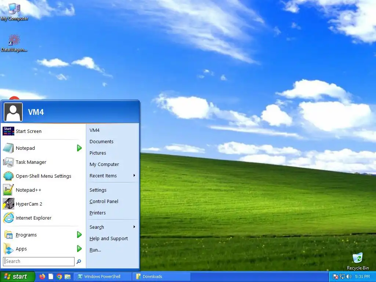Focus the start menu Search box
The height and width of the screenshot is (282, 376).
pos(39,261)
